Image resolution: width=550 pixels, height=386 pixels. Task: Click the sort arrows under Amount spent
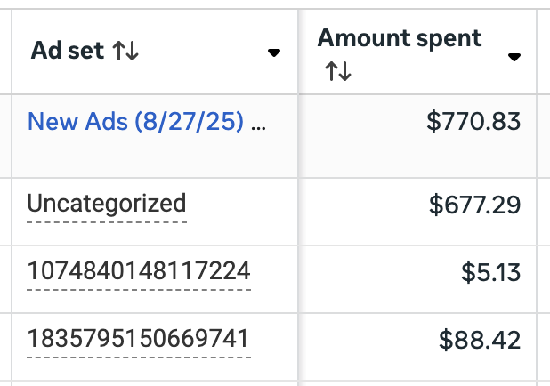coord(338,71)
